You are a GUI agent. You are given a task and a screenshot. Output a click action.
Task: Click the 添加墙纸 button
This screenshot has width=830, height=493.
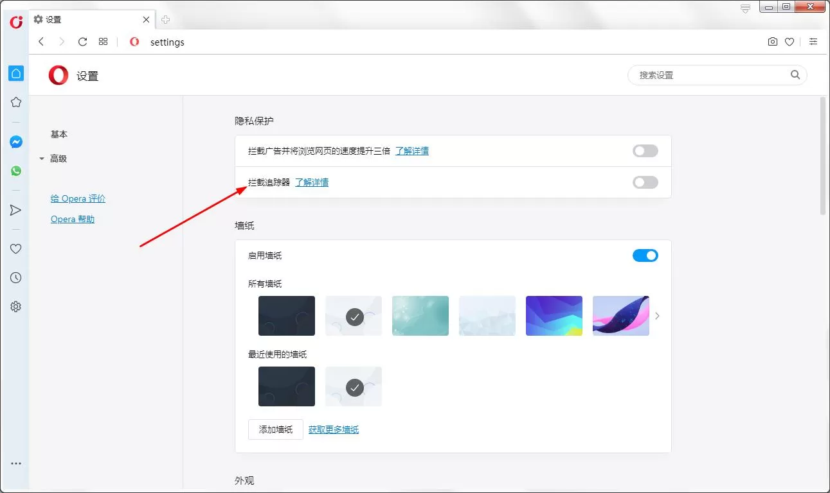pyautogui.click(x=276, y=429)
